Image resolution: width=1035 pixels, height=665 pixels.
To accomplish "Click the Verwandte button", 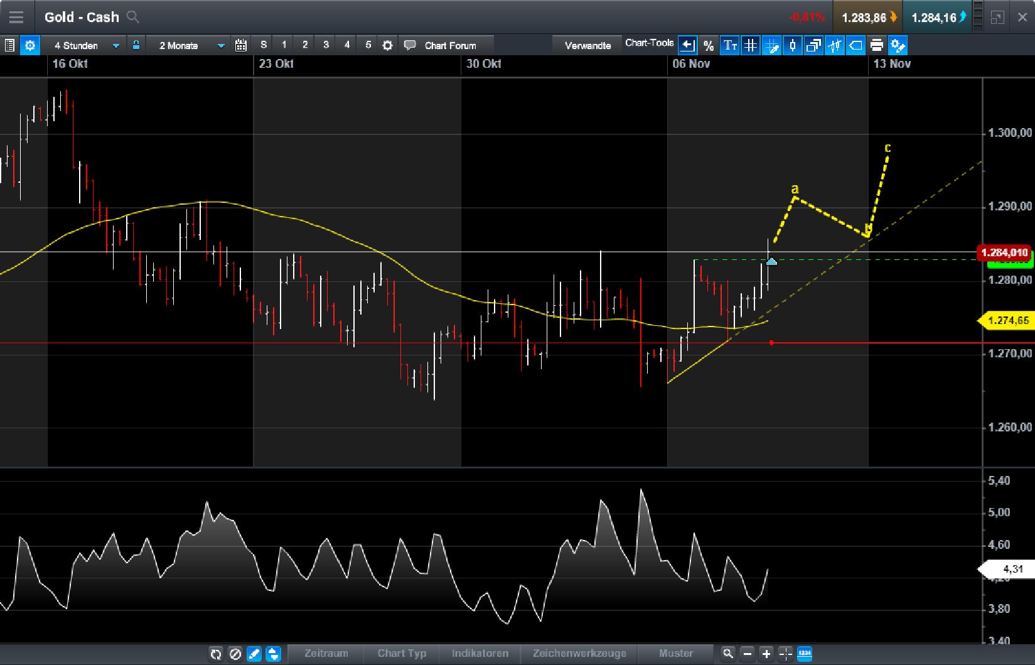I will pos(587,45).
